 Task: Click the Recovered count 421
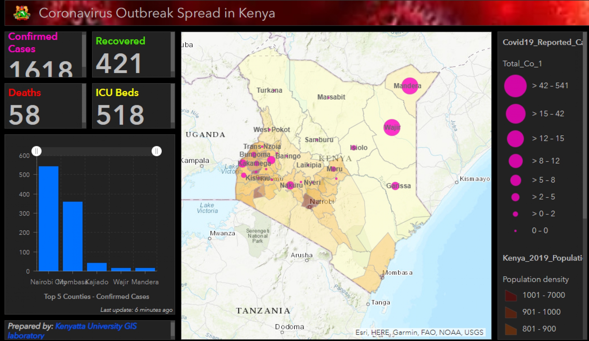pyautogui.click(x=119, y=64)
